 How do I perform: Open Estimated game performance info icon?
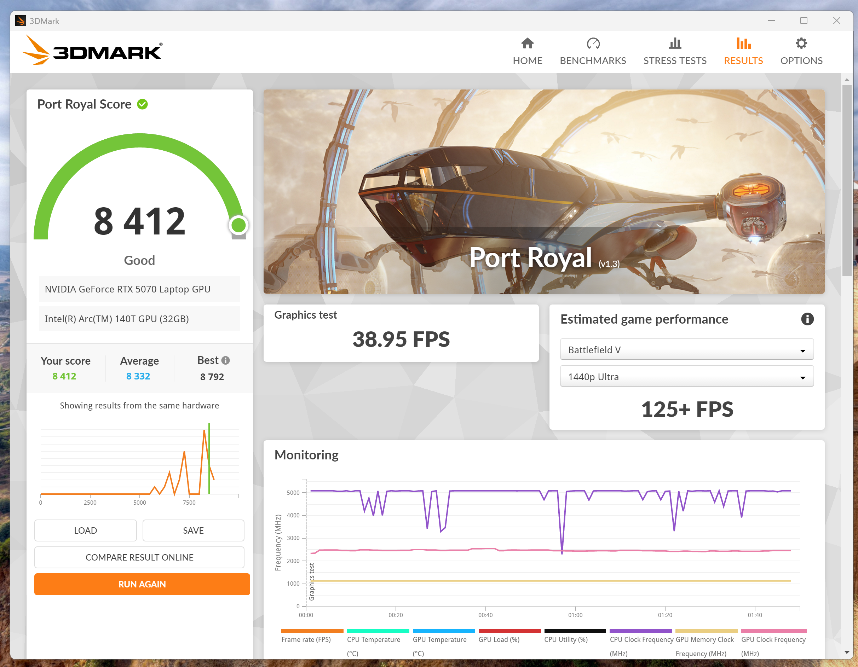click(807, 319)
